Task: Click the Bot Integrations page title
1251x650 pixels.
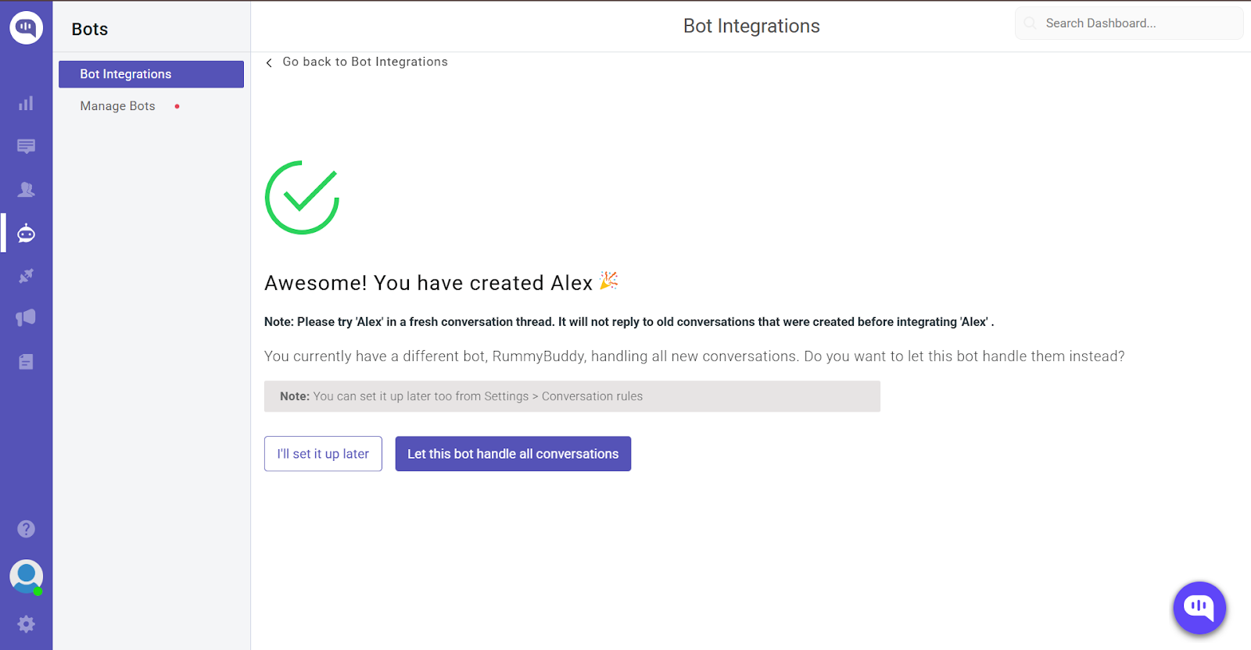Action: (751, 26)
